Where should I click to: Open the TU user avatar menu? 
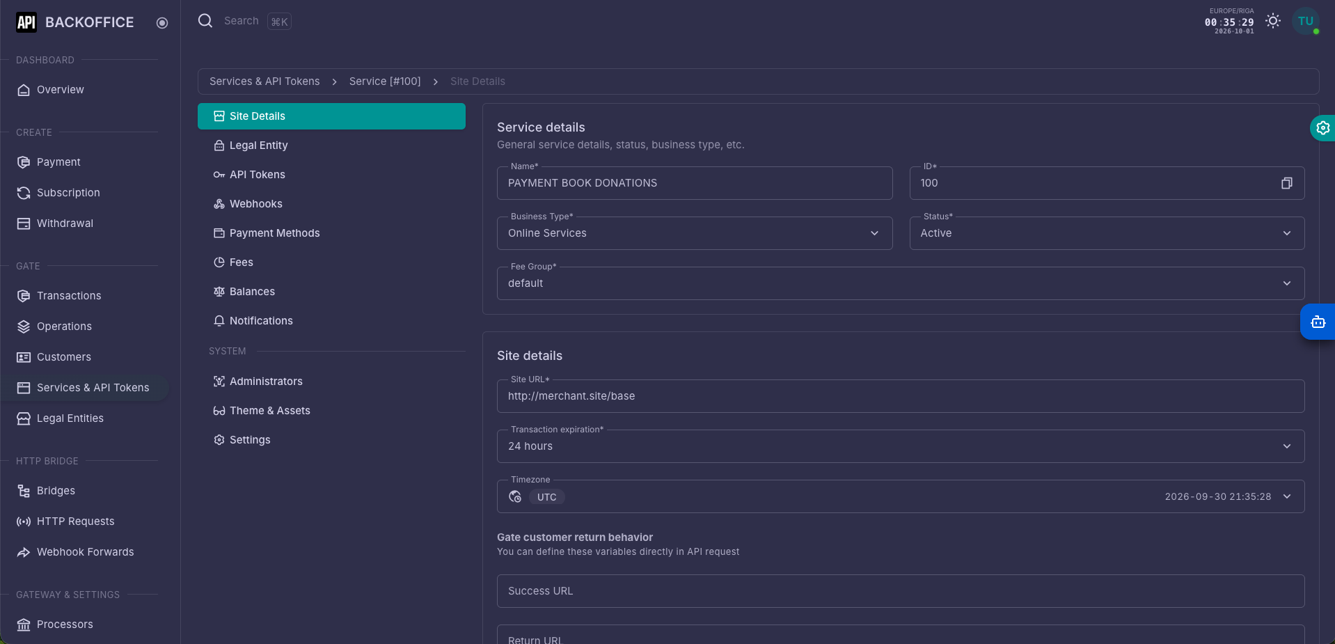click(1306, 21)
